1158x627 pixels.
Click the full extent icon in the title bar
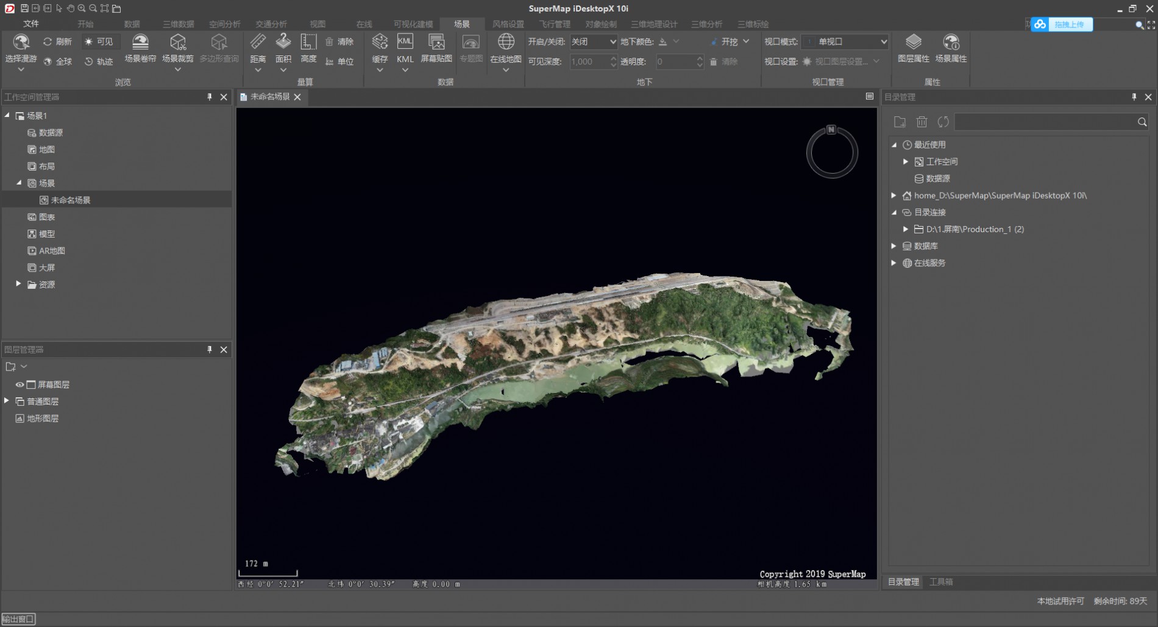pos(105,9)
